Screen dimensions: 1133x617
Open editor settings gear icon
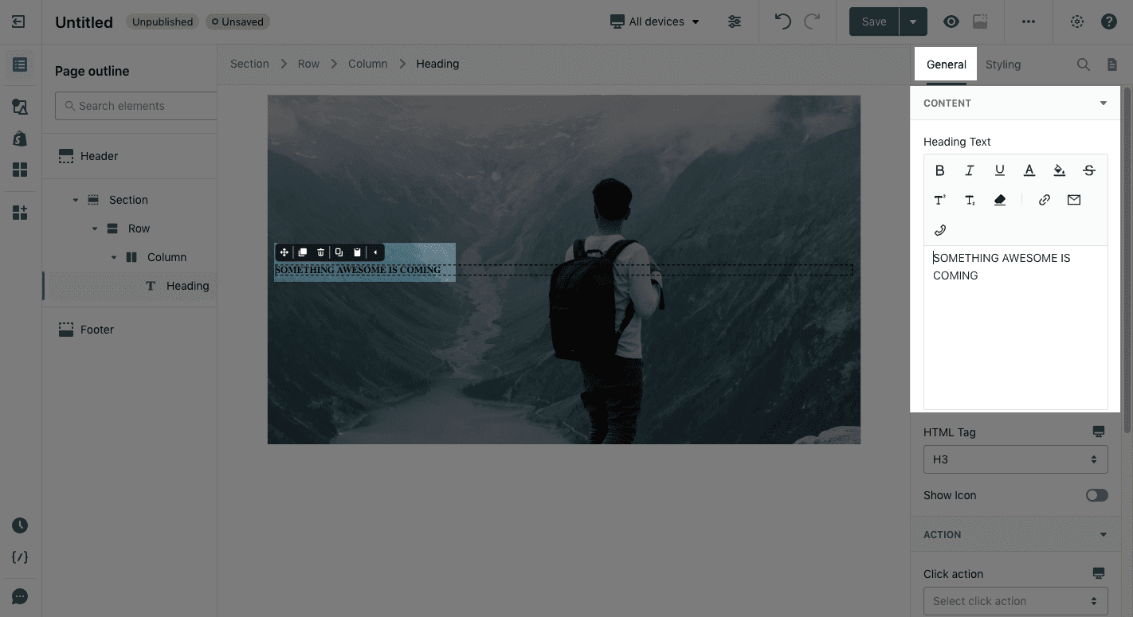[x=1077, y=21]
